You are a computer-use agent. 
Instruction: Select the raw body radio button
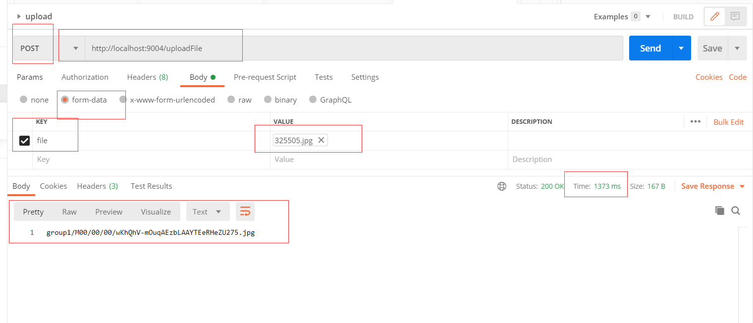coord(231,100)
